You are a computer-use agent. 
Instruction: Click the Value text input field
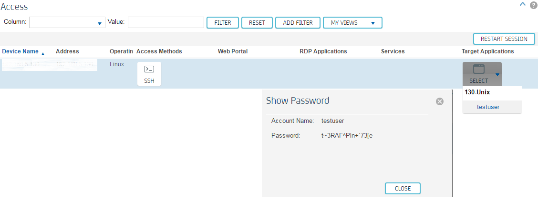point(166,23)
